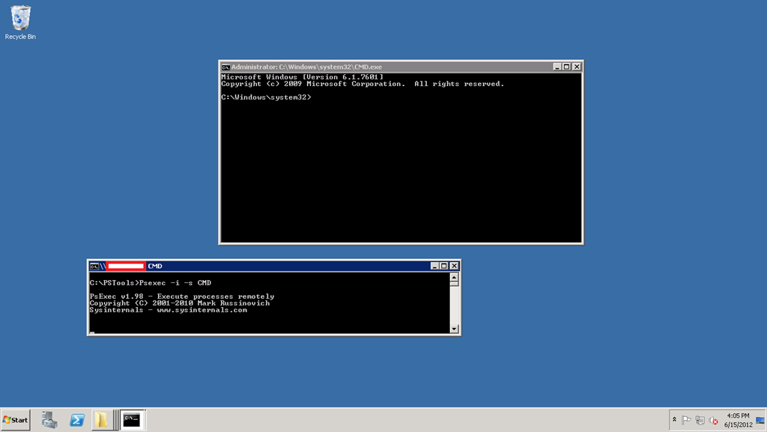Click scroll-up arrow in PsExec CMD window
This screenshot has width=767, height=432.
pyautogui.click(x=454, y=277)
